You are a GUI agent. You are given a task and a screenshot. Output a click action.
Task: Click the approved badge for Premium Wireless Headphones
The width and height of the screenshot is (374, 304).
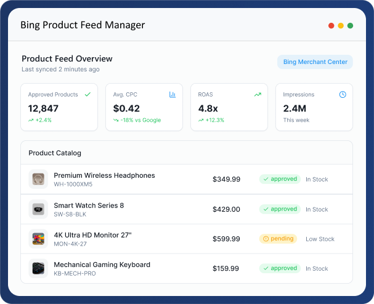[279, 180]
